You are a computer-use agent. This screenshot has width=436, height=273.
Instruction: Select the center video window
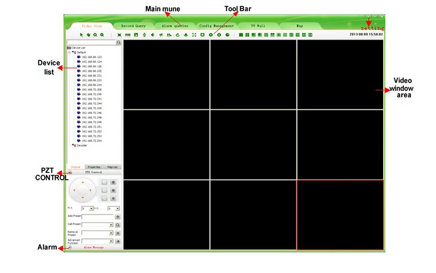click(x=253, y=145)
